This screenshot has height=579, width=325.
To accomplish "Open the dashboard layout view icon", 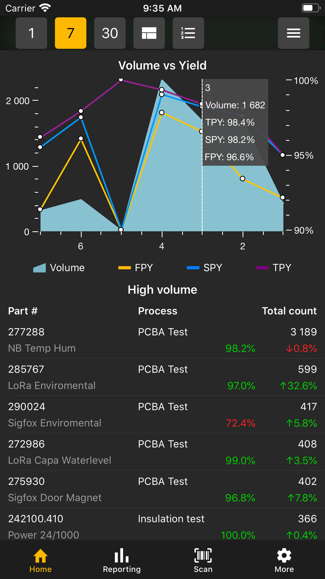I will coord(149,33).
